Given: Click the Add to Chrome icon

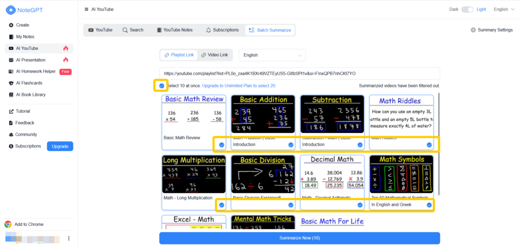Looking at the screenshot, I should [x=8, y=224].
